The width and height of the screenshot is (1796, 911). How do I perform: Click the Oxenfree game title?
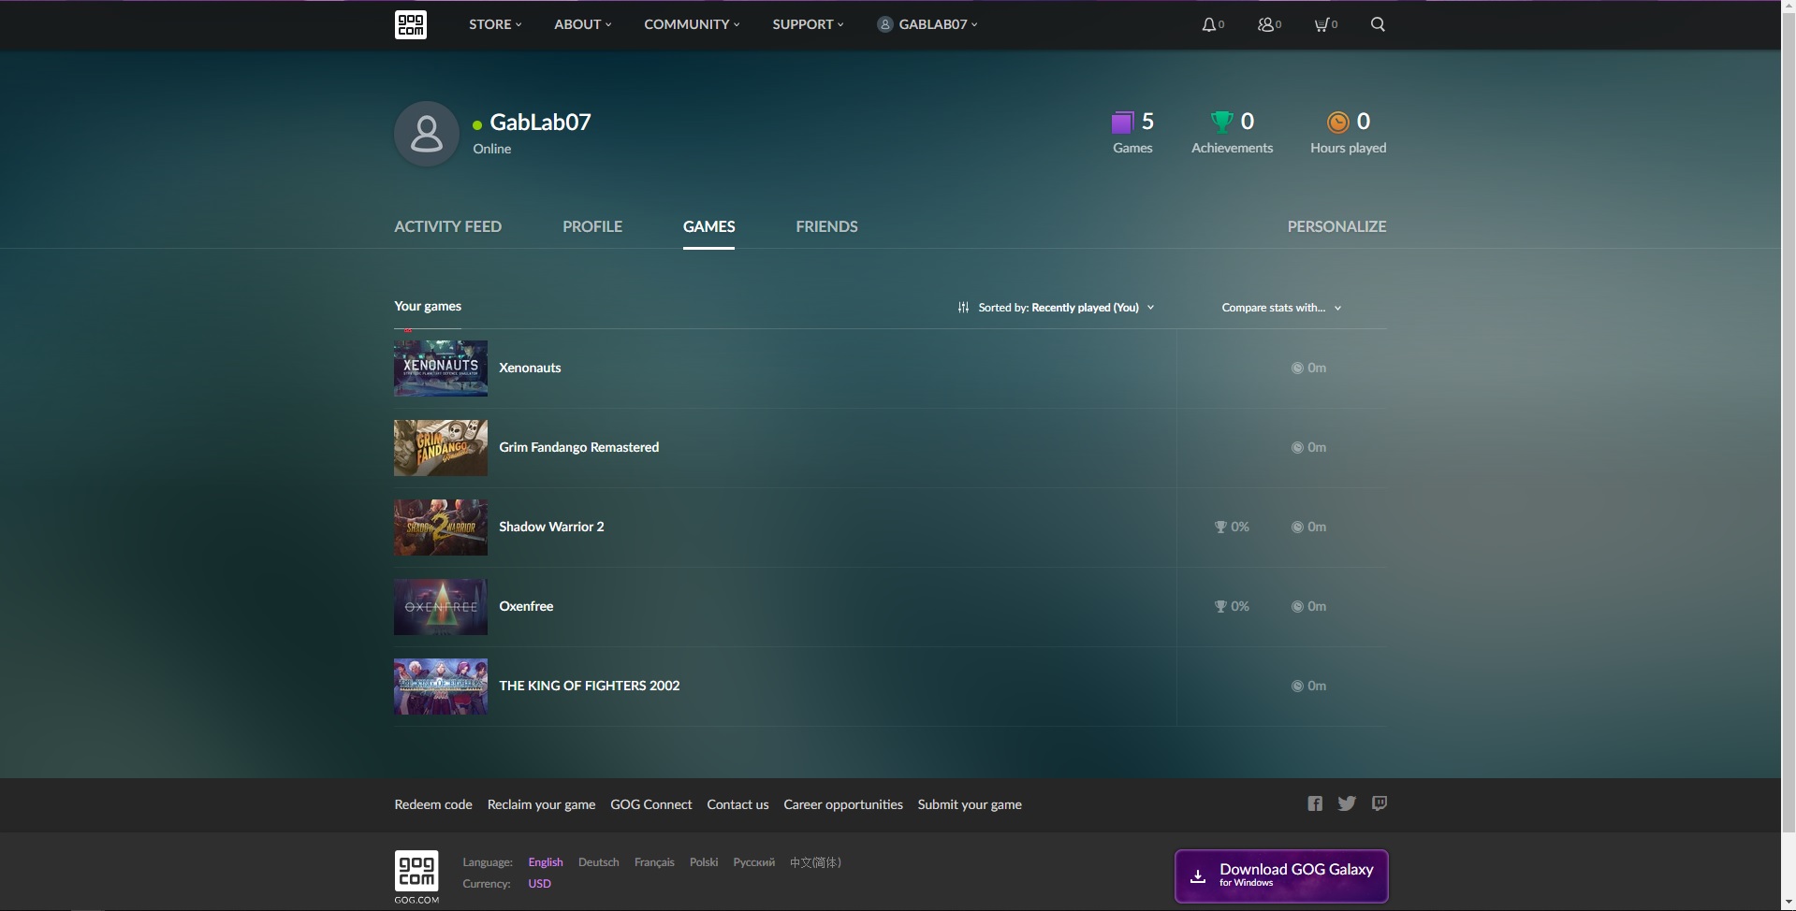click(x=526, y=606)
